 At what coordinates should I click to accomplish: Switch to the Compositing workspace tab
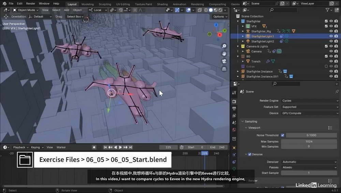218,4
